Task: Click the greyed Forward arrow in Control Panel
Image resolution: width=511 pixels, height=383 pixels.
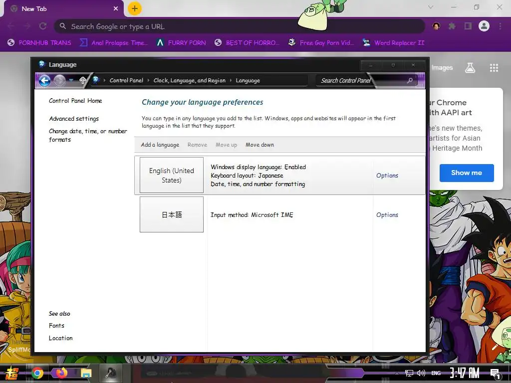Action: tap(59, 80)
